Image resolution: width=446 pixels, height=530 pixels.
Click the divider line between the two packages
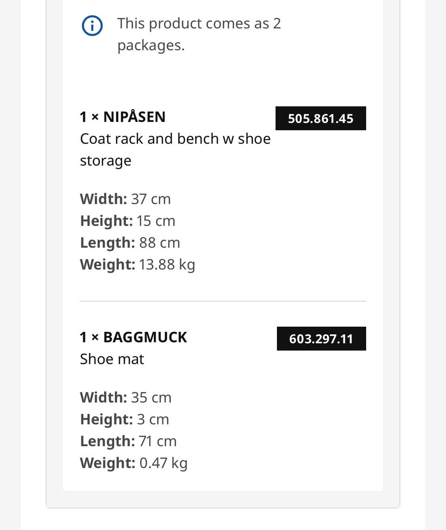point(223,301)
